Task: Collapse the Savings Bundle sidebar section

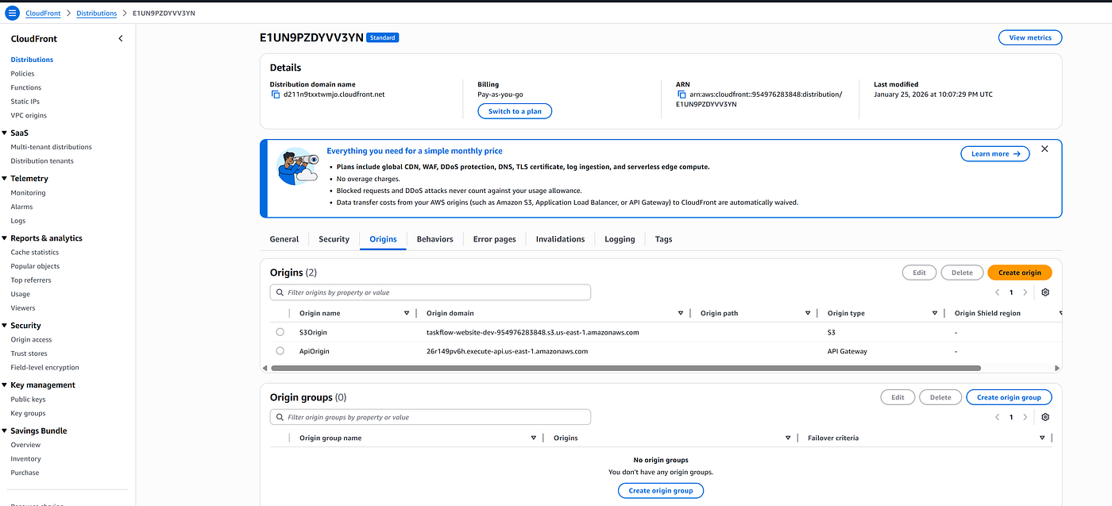Action: (5, 431)
